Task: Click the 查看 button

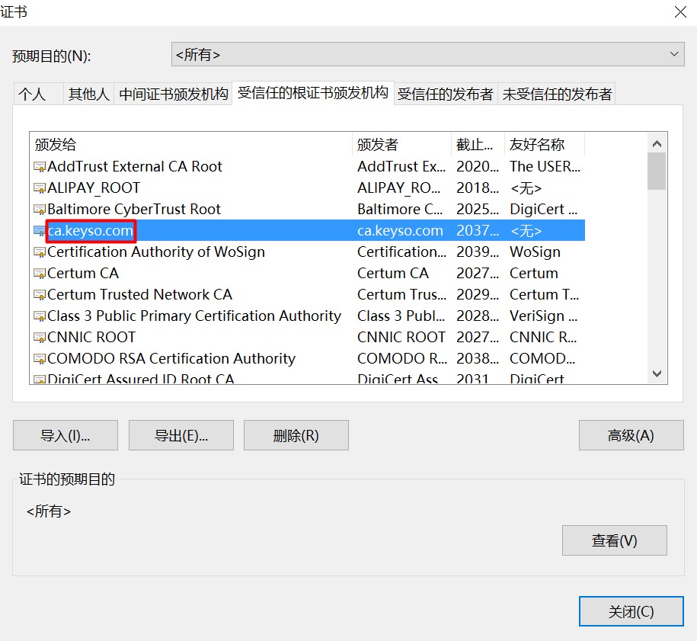Action: point(615,540)
